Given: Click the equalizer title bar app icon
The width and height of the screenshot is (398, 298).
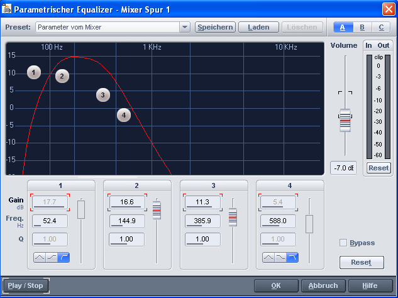Looking at the screenshot, I should point(6,9).
